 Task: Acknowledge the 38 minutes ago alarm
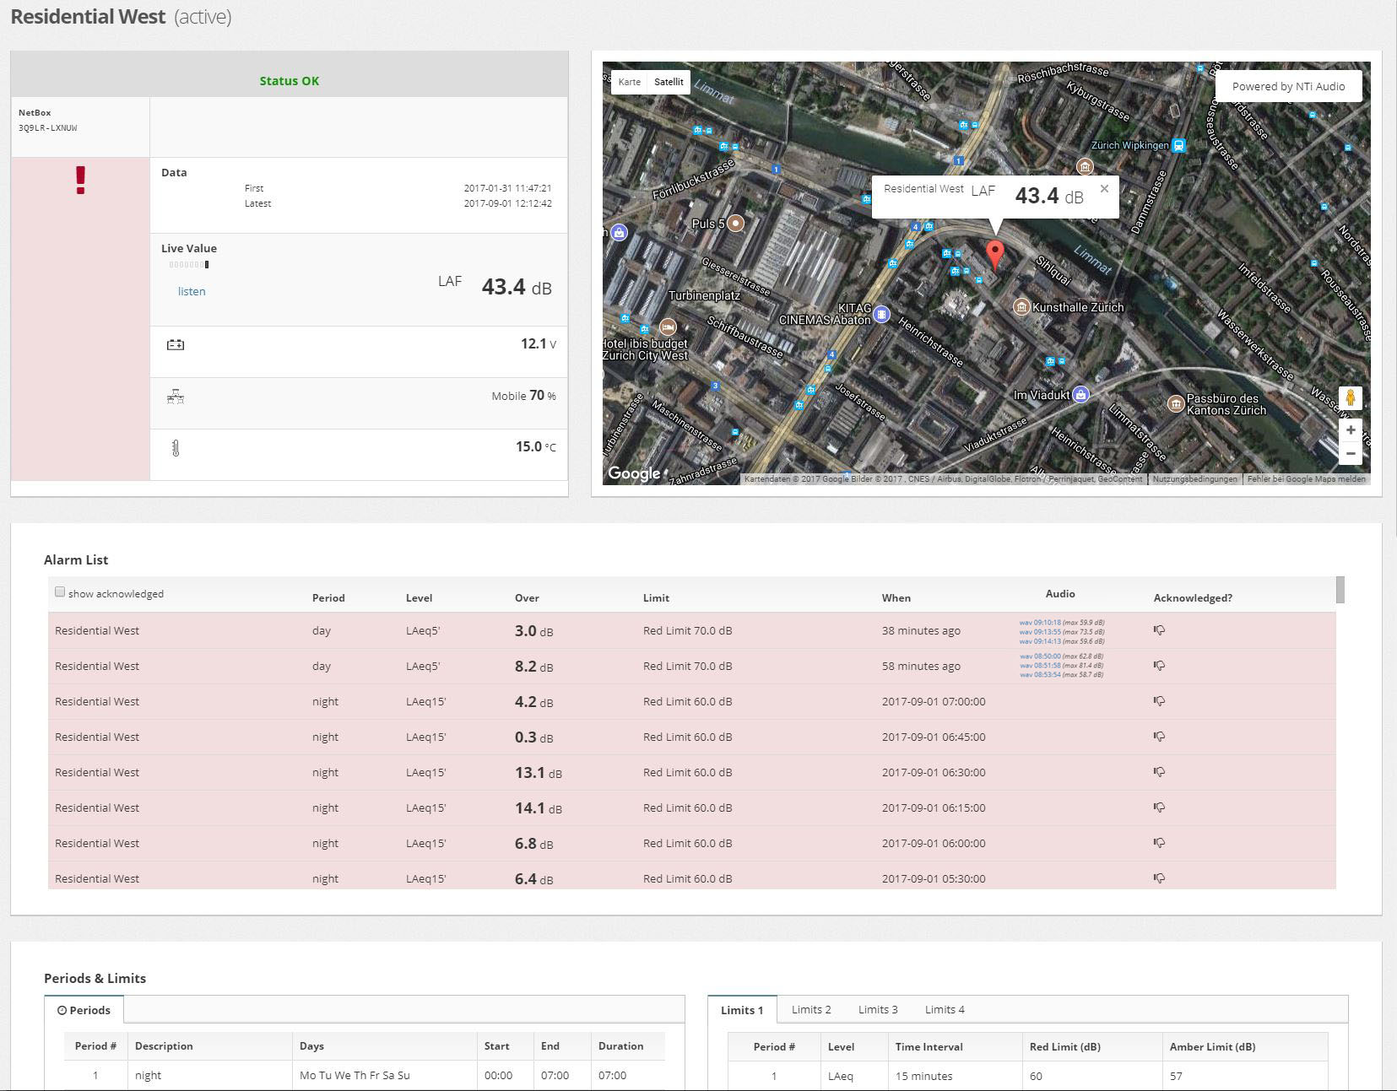1159,630
